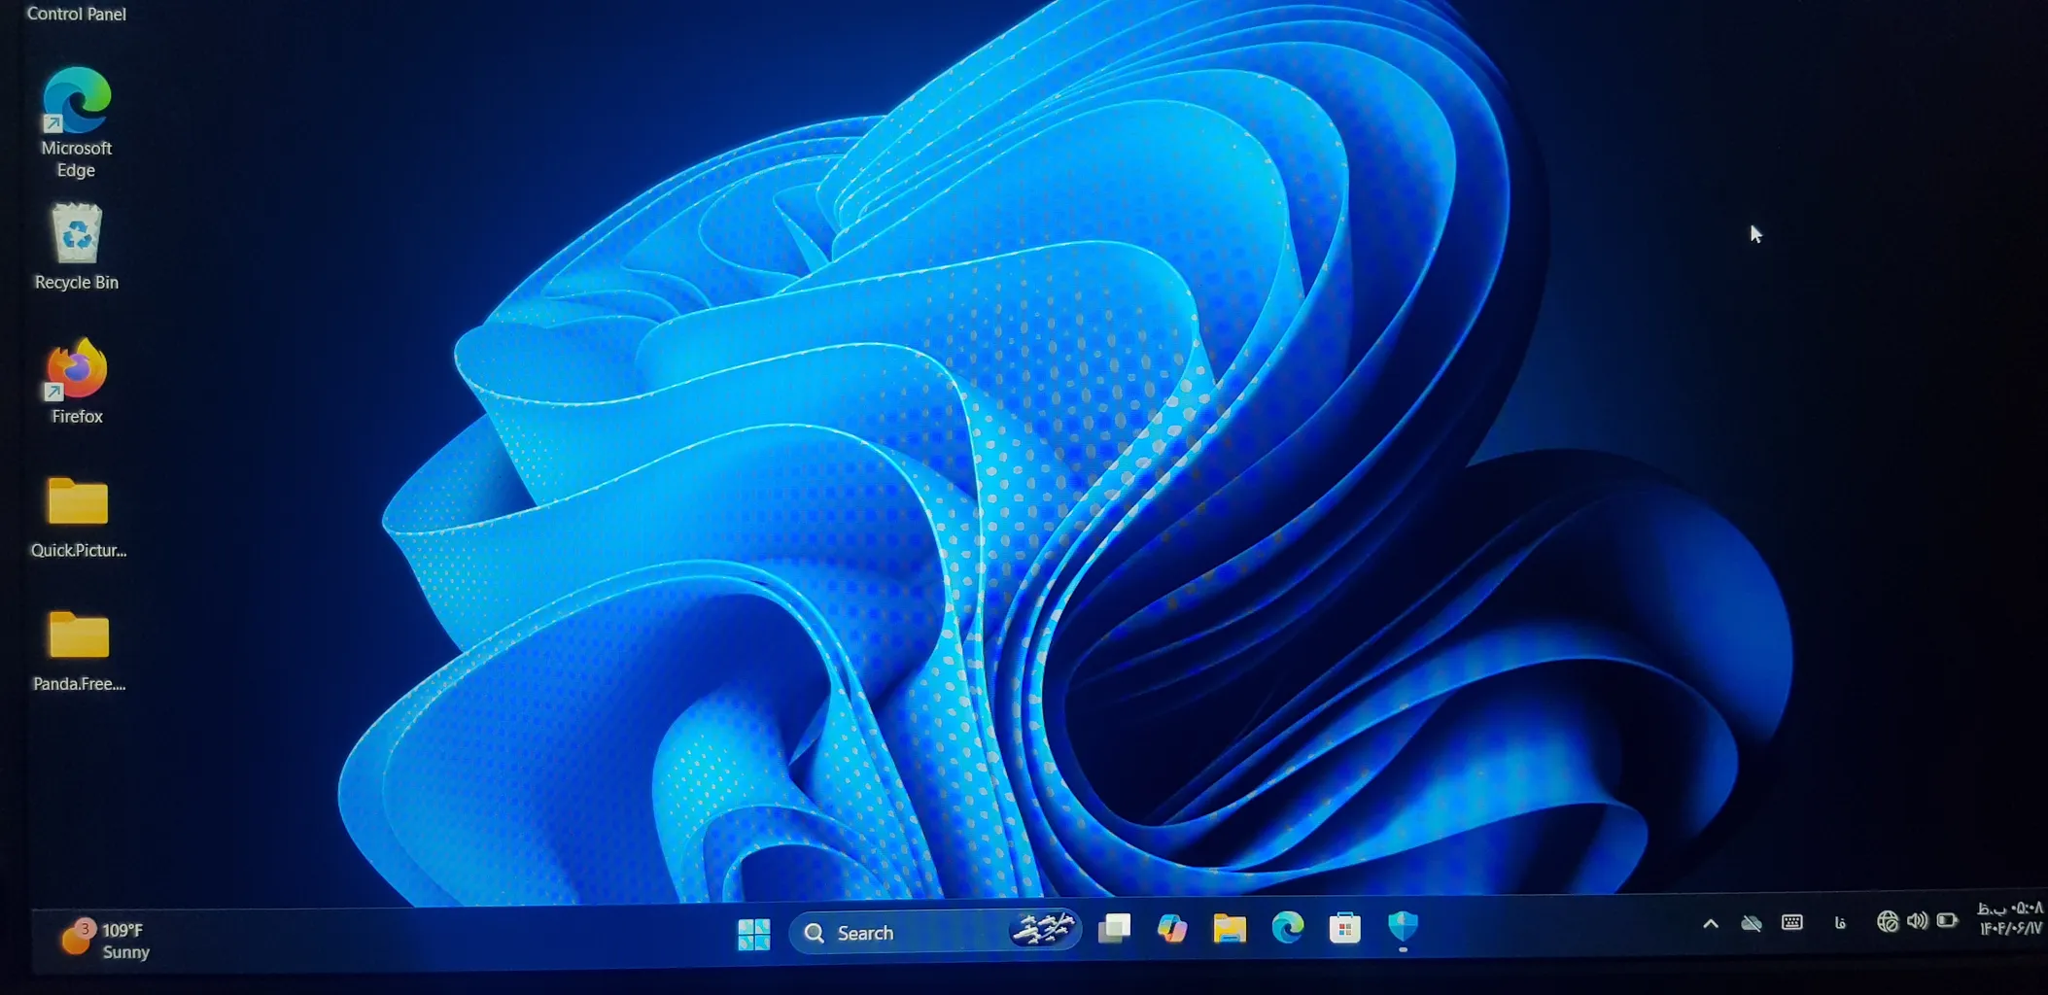Open File Explorer from the taskbar

pyautogui.click(x=1230, y=930)
